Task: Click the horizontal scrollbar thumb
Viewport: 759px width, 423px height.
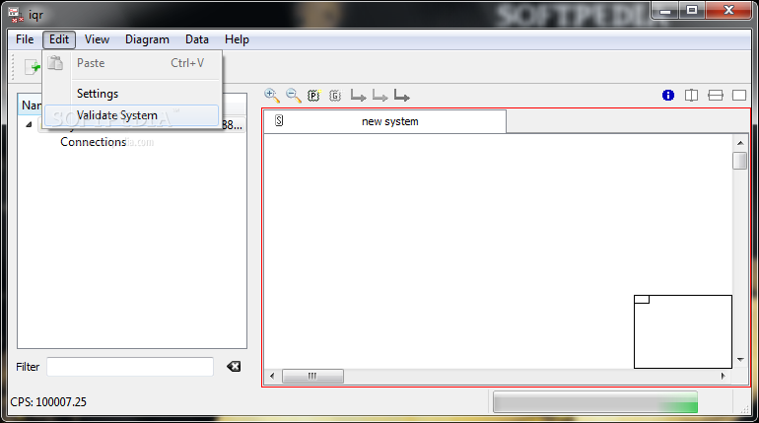Action: coord(312,376)
